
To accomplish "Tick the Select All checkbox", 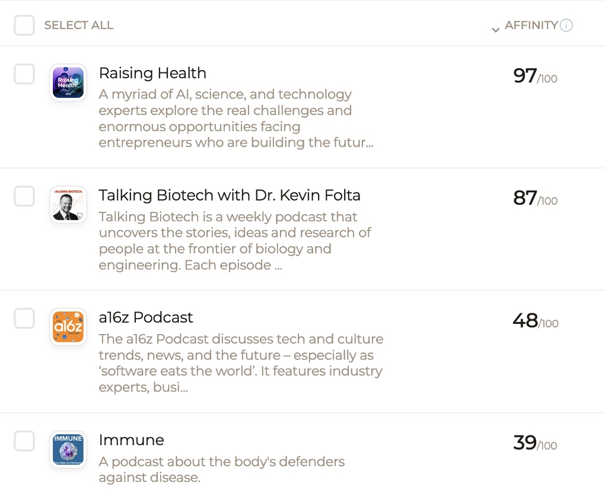I will pyautogui.click(x=24, y=26).
